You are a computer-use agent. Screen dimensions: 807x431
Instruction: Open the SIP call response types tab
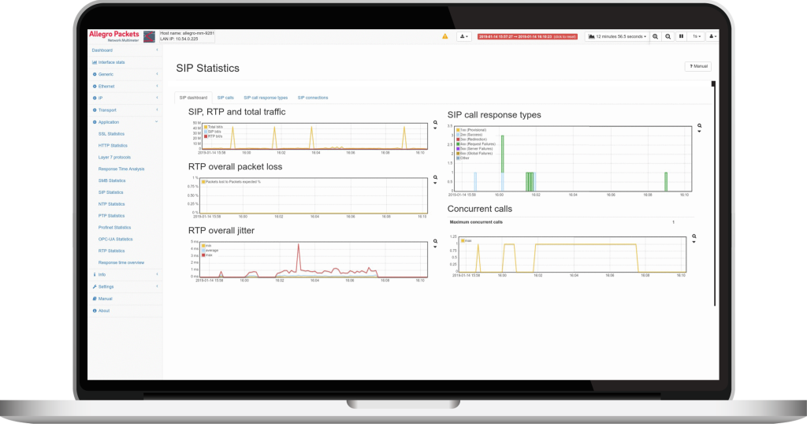point(266,98)
